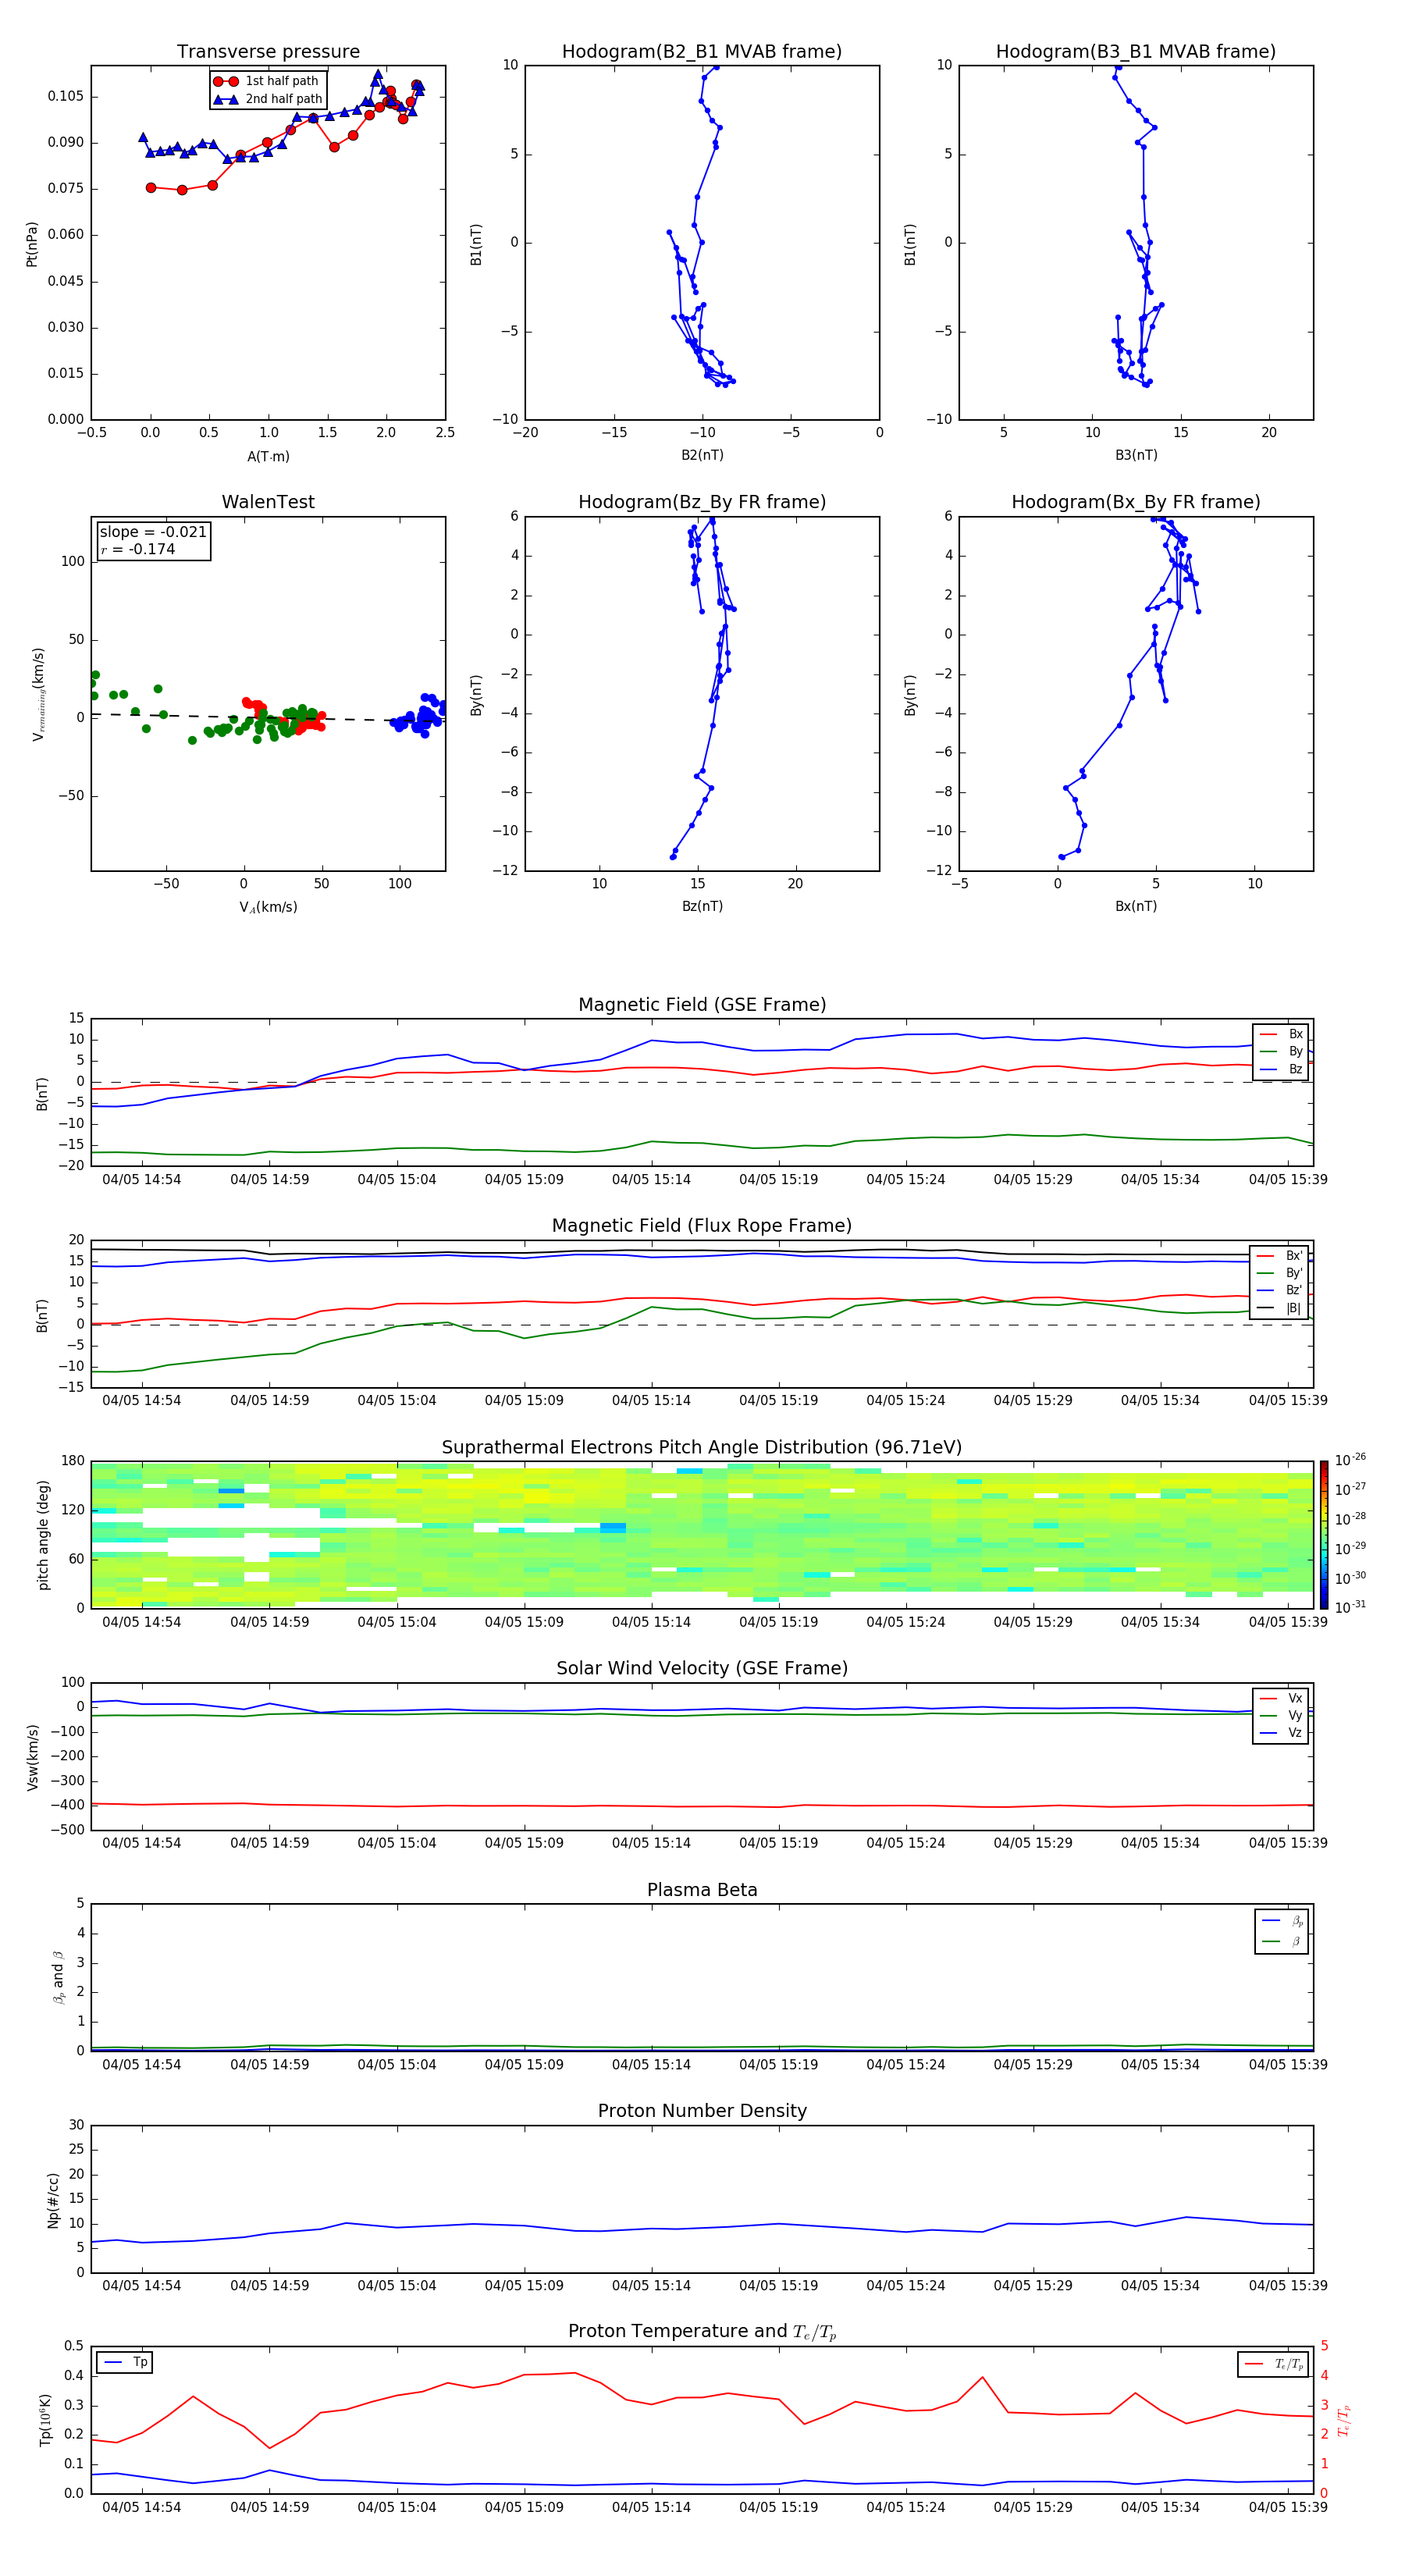Click the 'βp and β' y-axis label
The height and width of the screenshot is (2576, 1405).
(59, 1977)
